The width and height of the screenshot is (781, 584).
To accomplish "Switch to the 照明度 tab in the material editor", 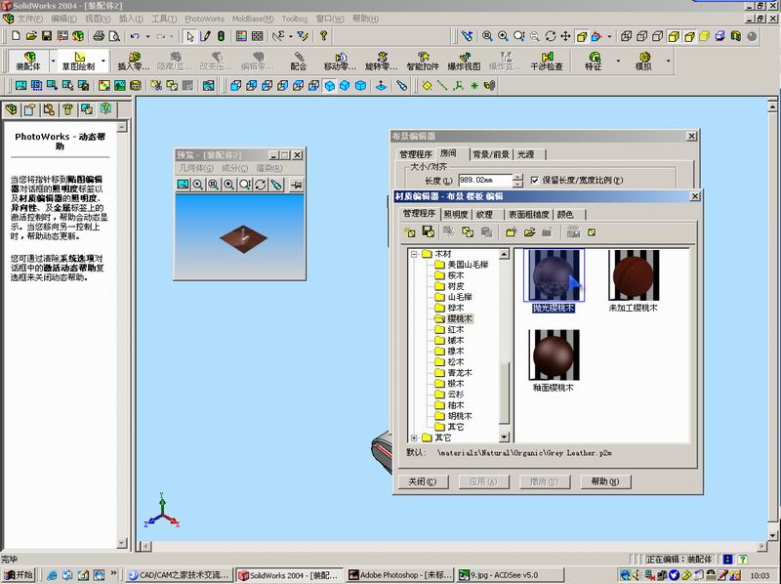I will (455, 214).
